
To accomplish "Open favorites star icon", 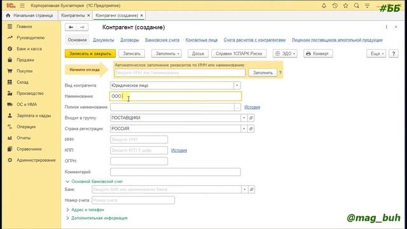I will [x=345, y=6].
